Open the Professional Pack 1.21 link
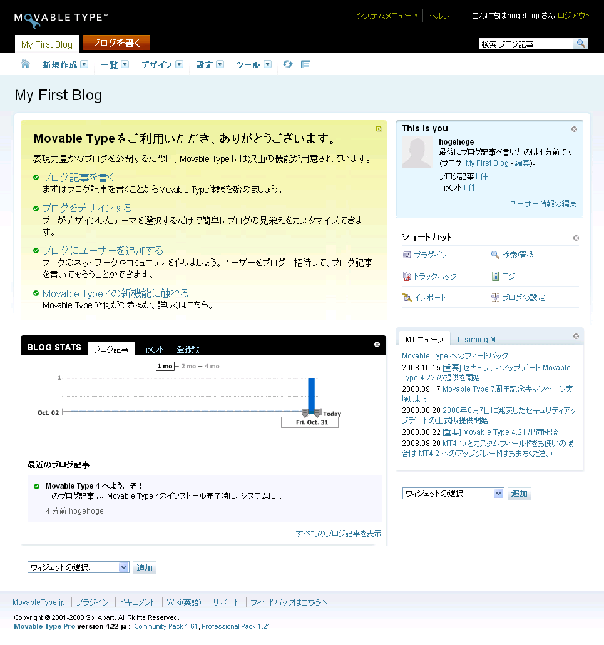Image resolution: width=604 pixels, height=645 pixels. click(236, 626)
